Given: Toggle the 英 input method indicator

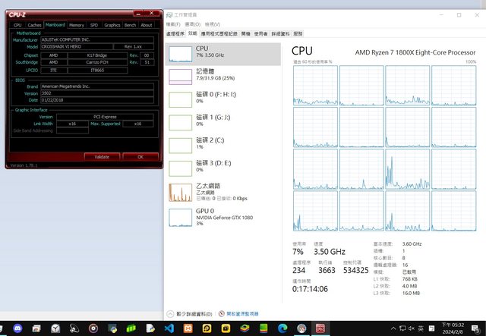Looking at the screenshot, I should (421, 328).
